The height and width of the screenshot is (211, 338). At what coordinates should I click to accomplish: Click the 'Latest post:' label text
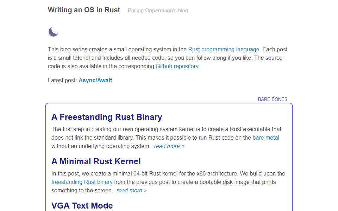pos(62,80)
